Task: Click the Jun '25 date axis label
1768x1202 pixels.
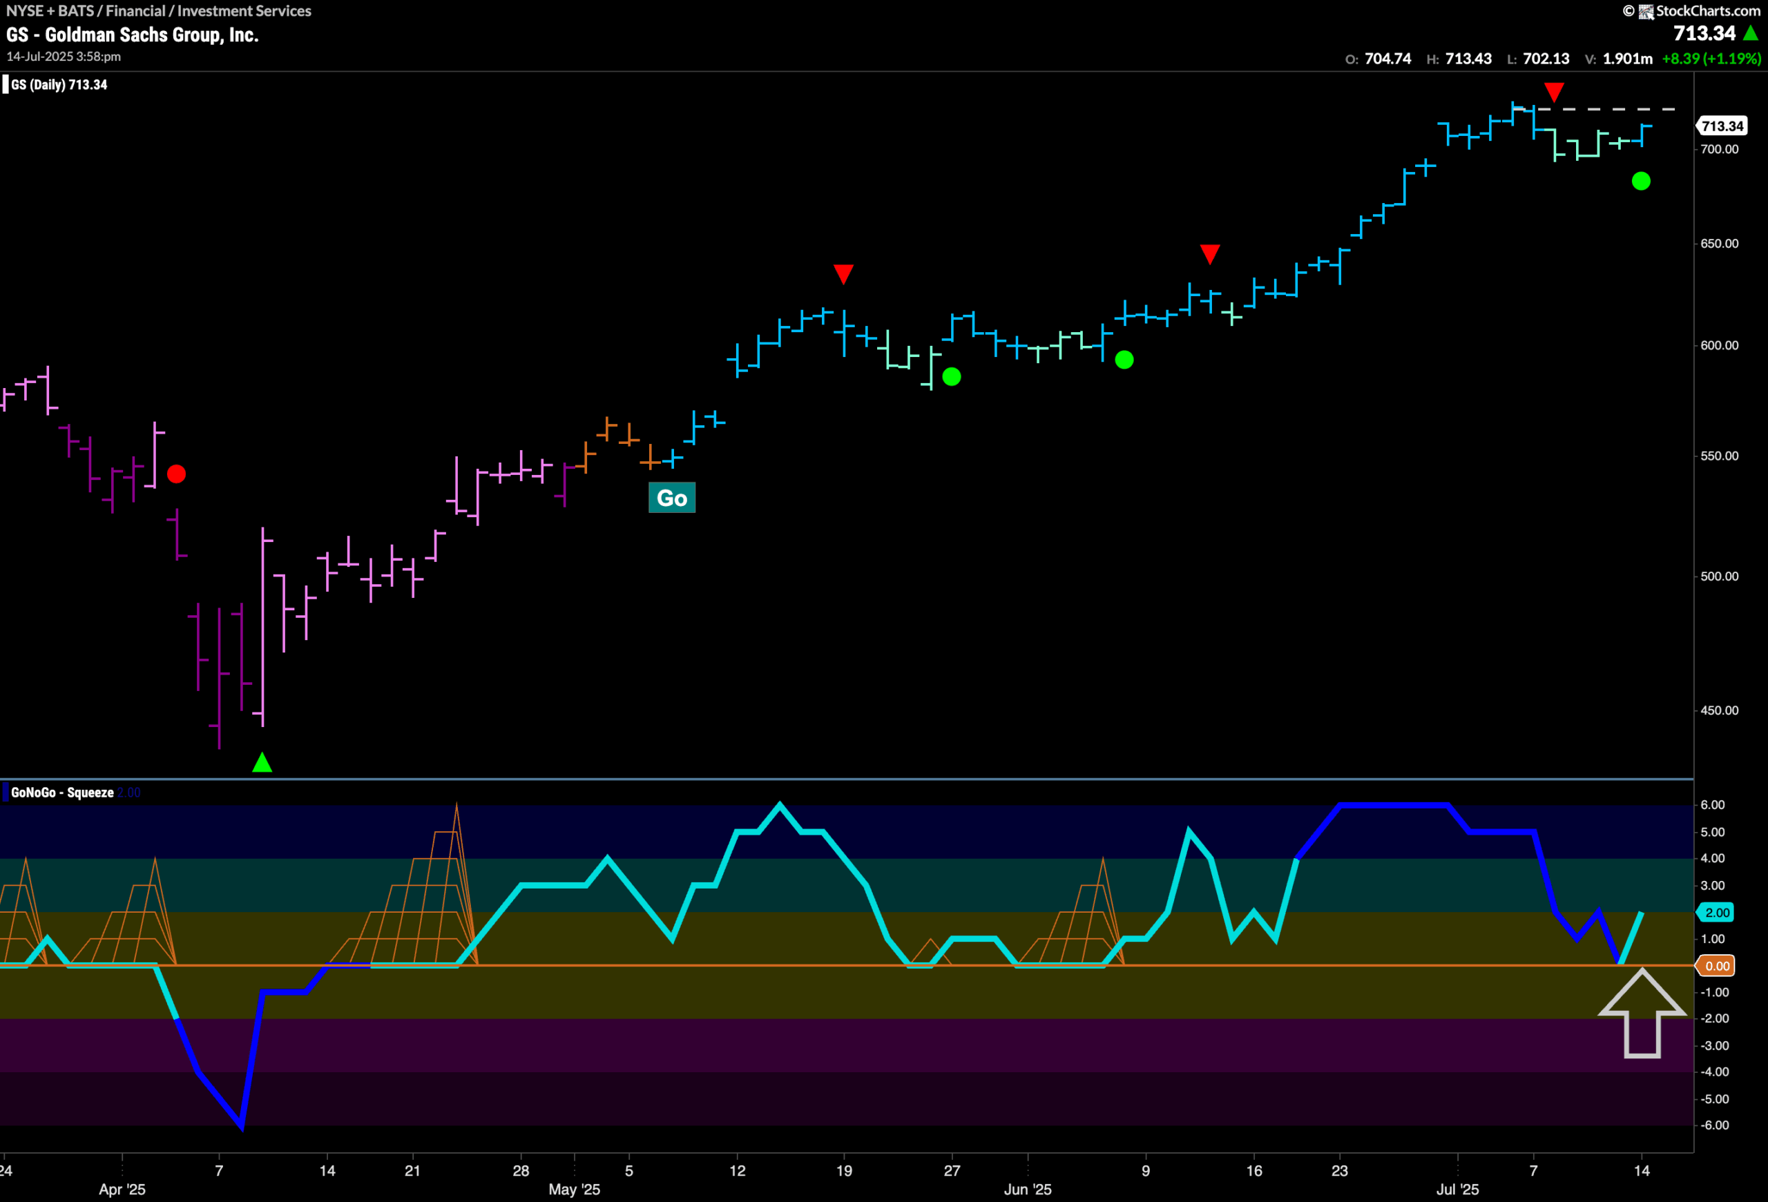Action: coord(1028,1189)
